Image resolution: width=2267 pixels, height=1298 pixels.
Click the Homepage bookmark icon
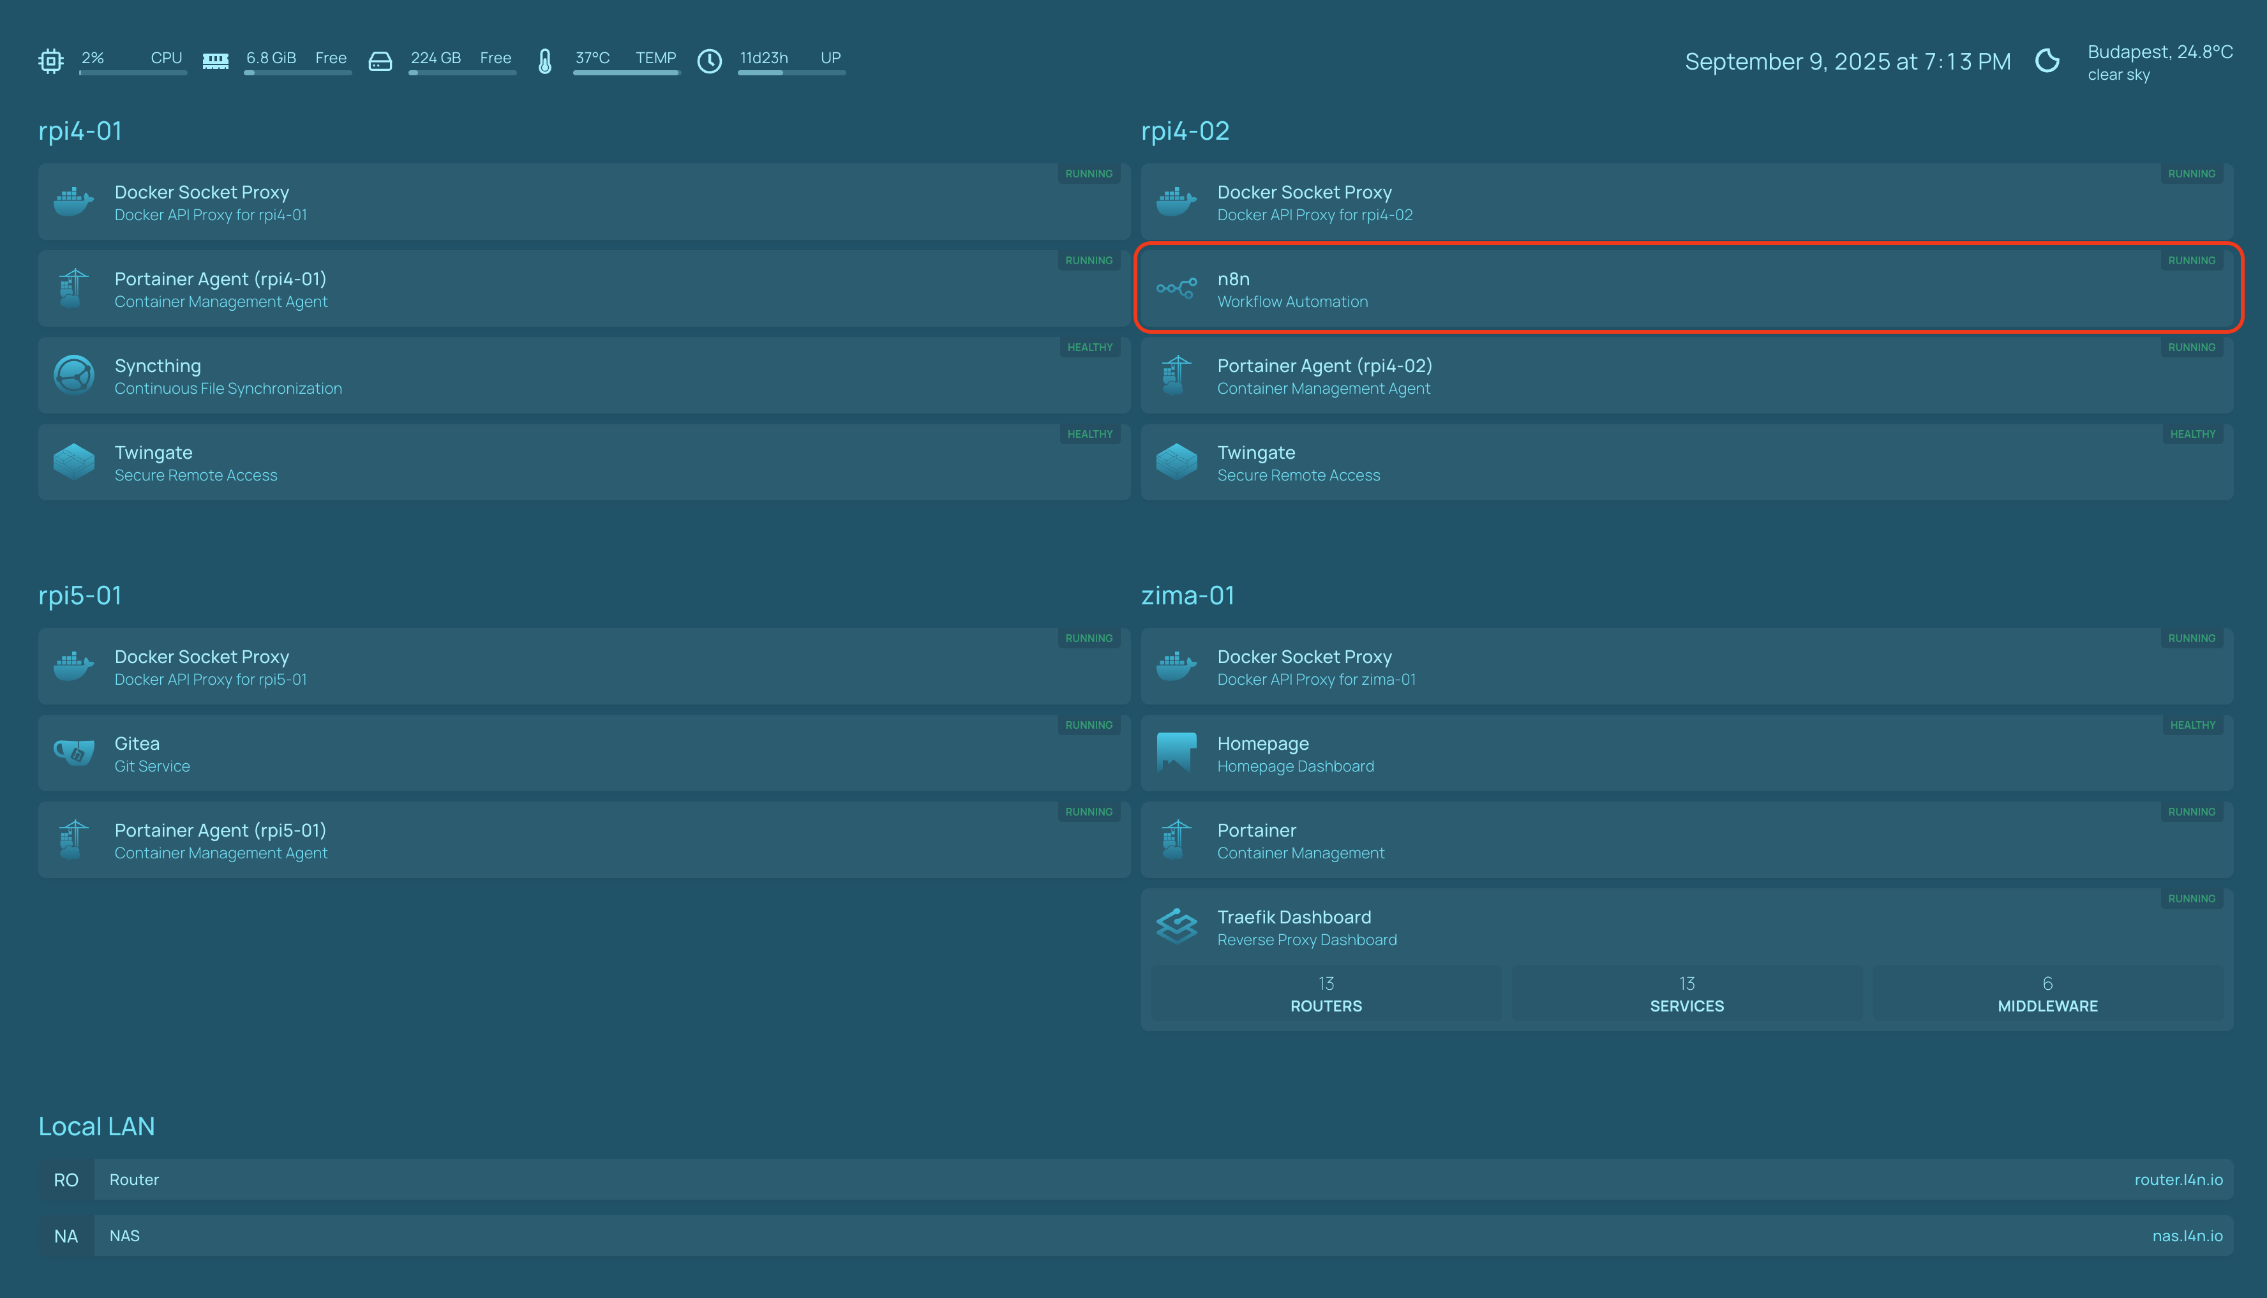point(1176,753)
